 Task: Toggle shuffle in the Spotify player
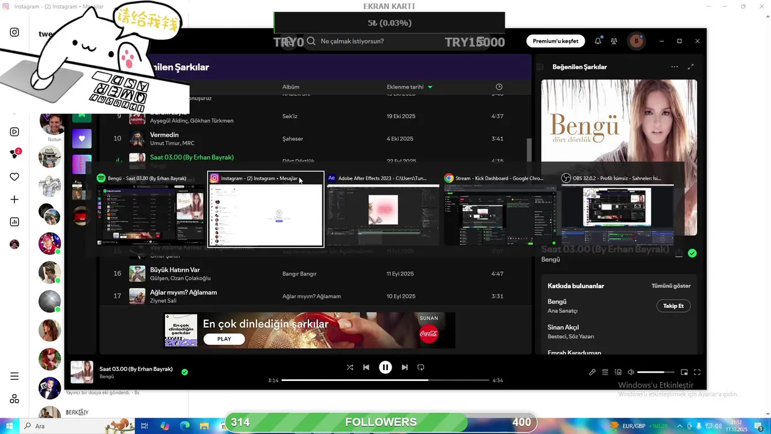pos(350,367)
